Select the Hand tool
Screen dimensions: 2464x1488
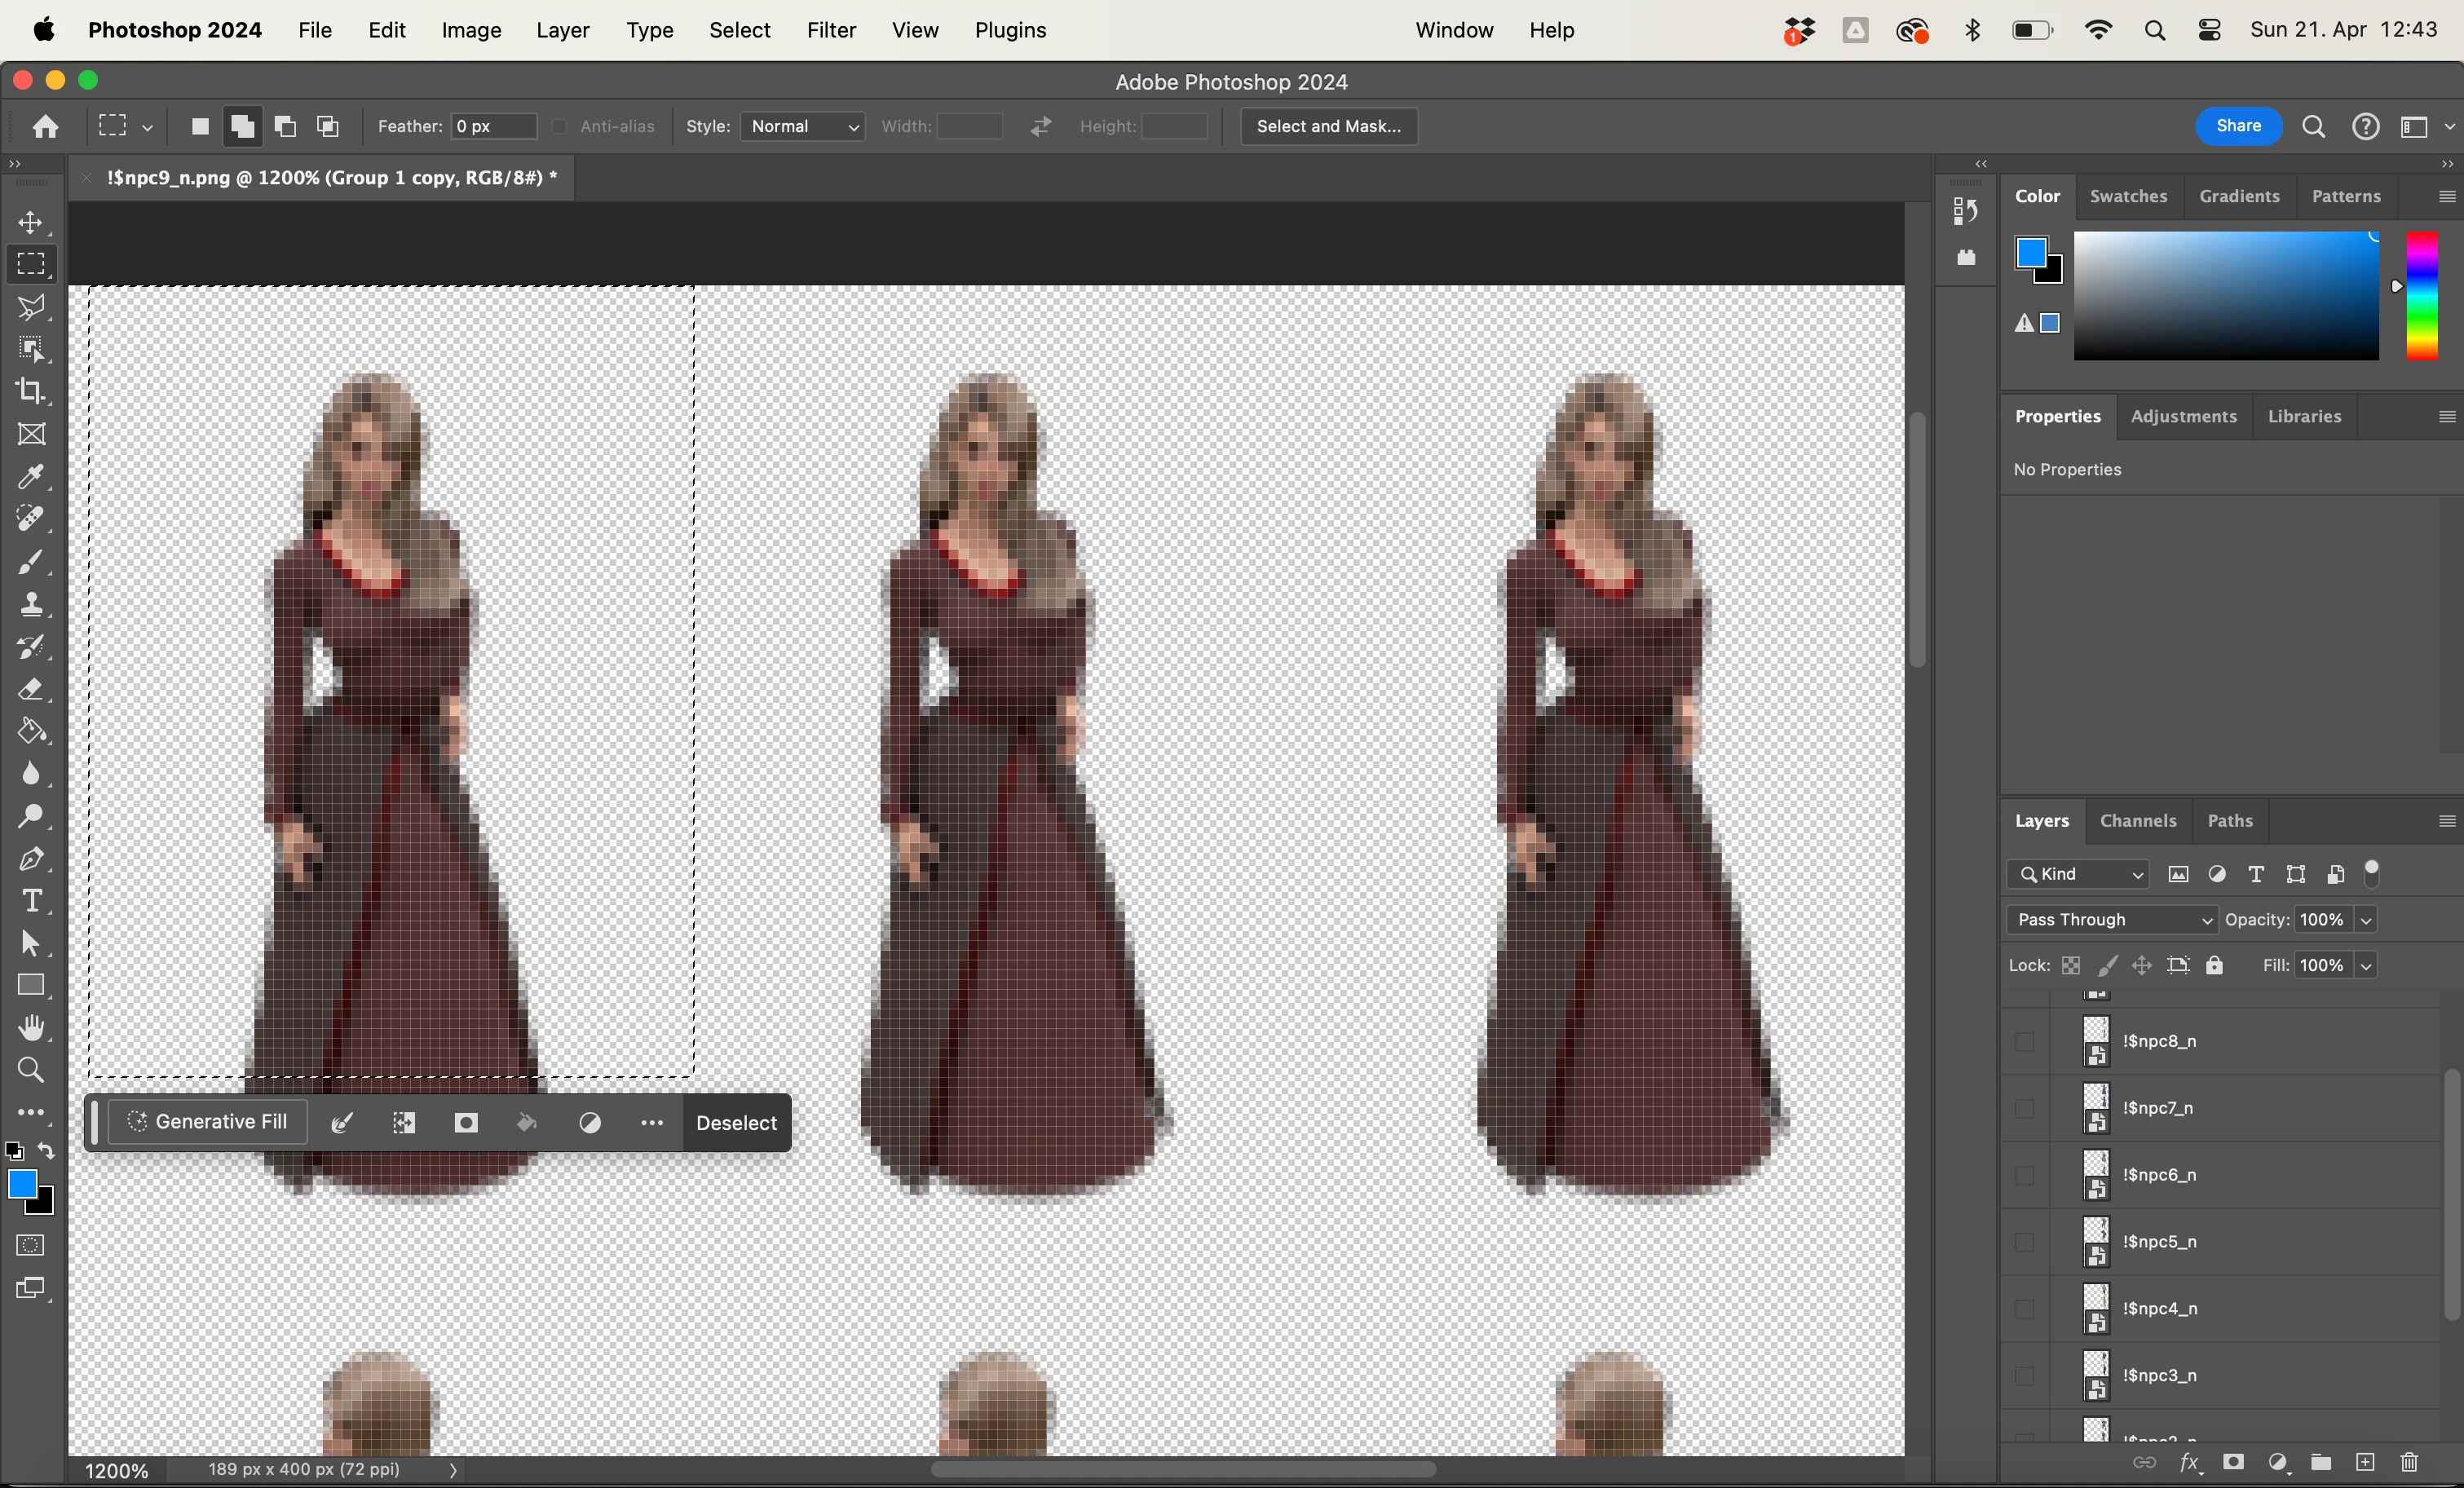click(x=31, y=1028)
